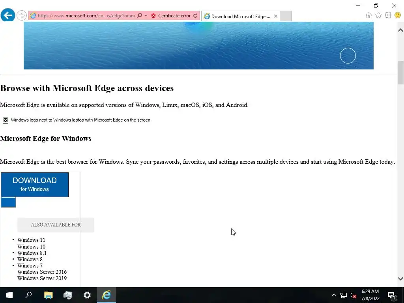404x303 pixels.
Task: Click the search magnifier in address bar
Action: click(139, 16)
